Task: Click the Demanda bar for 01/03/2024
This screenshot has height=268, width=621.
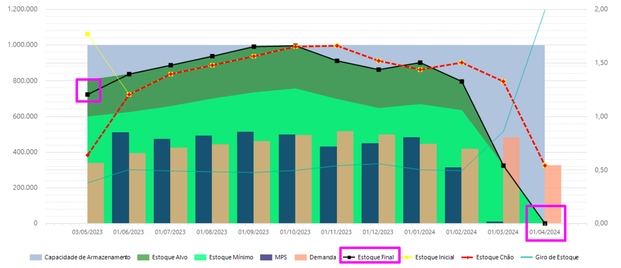Action: 512,180
